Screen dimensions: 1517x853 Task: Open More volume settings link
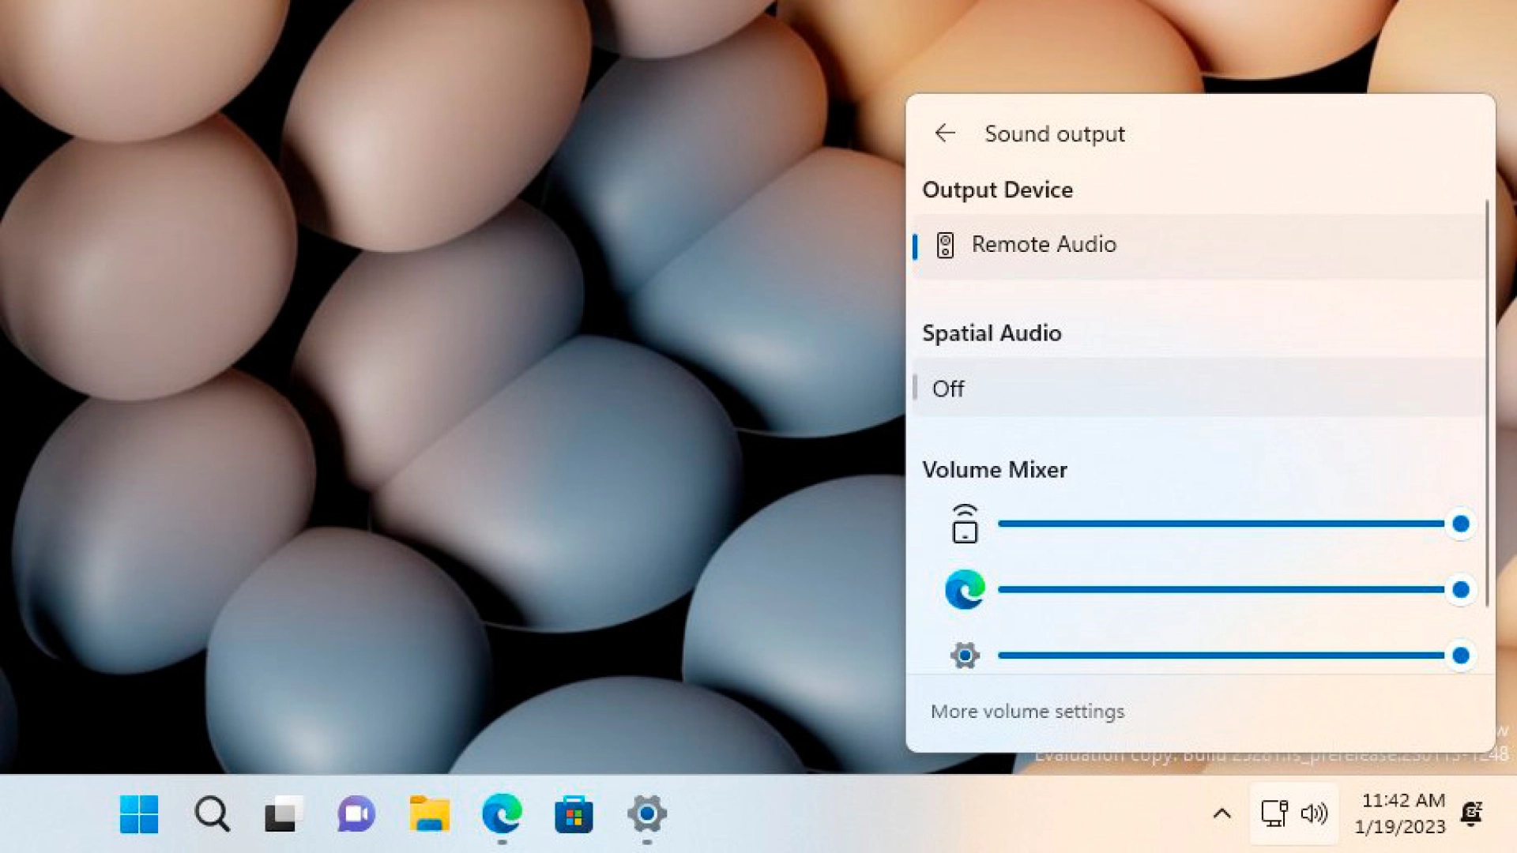(1027, 712)
